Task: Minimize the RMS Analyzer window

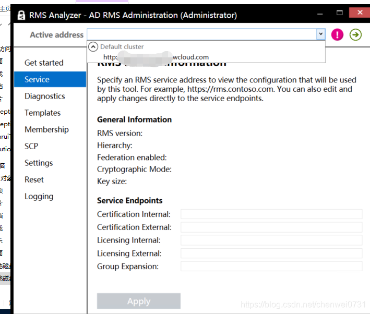Action: 320,14
